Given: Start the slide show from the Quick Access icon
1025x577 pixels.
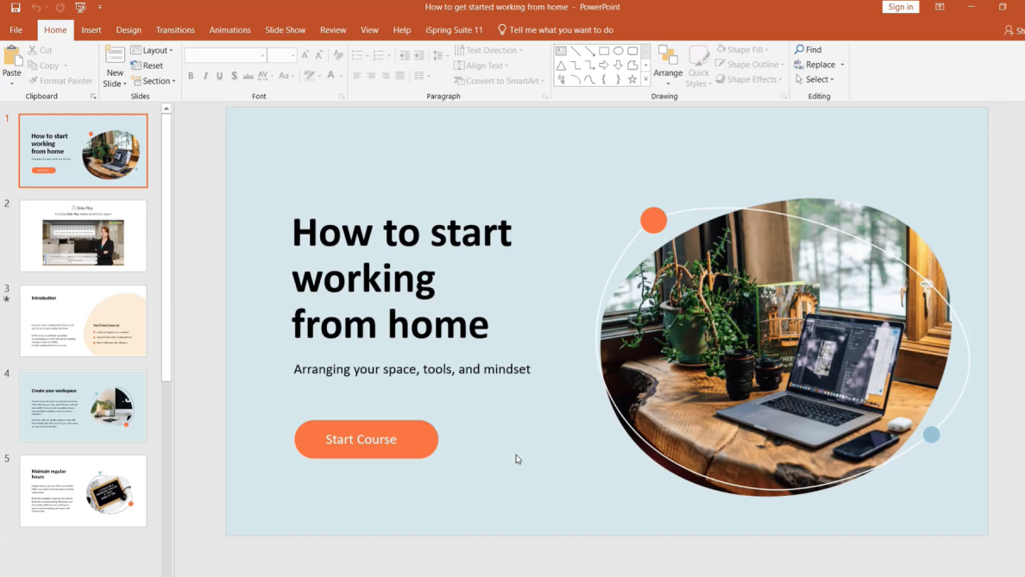Looking at the screenshot, I should 80,7.
